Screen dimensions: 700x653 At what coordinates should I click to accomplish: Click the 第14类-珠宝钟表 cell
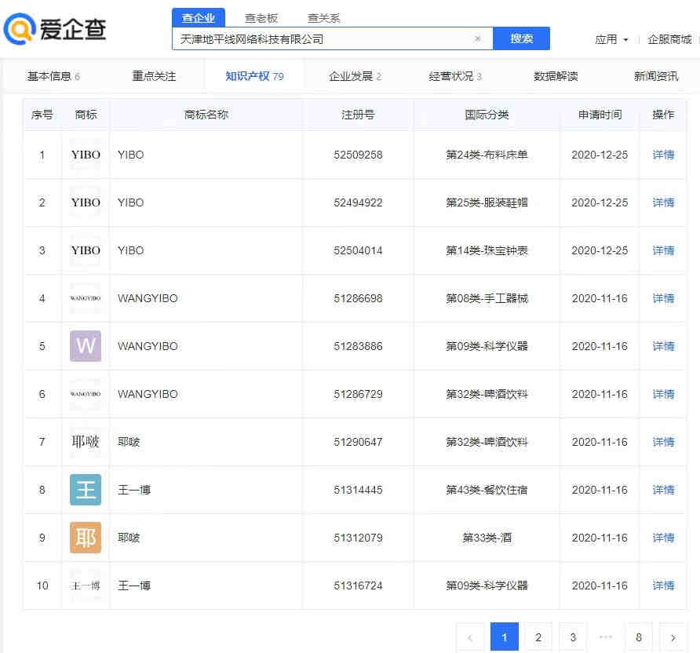click(487, 250)
